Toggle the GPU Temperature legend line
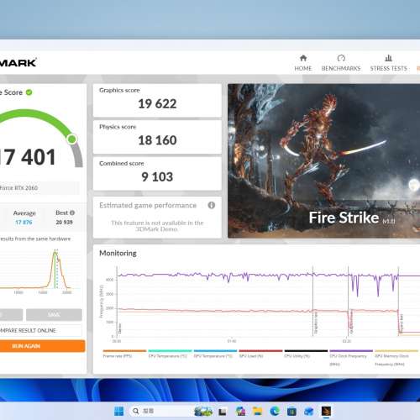 coord(215,354)
